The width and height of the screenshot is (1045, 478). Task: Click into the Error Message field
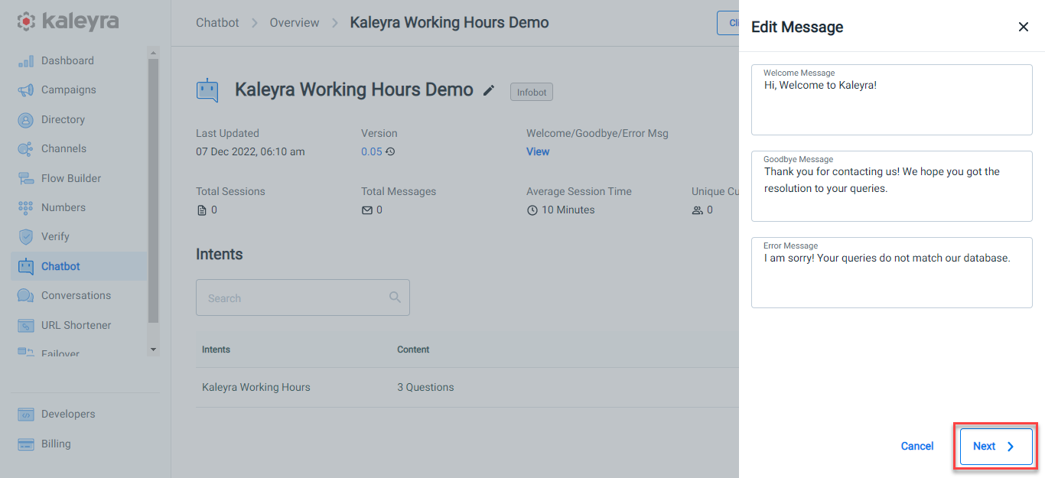pyautogui.click(x=892, y=273)
